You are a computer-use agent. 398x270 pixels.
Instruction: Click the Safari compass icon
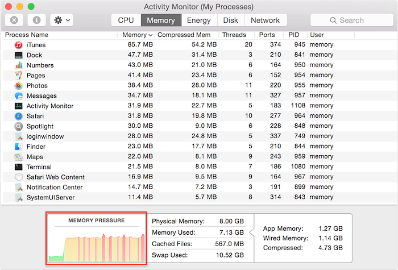(19, 116)
